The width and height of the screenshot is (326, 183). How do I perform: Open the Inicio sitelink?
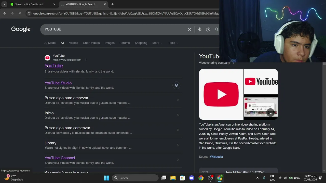pos(49,113)
